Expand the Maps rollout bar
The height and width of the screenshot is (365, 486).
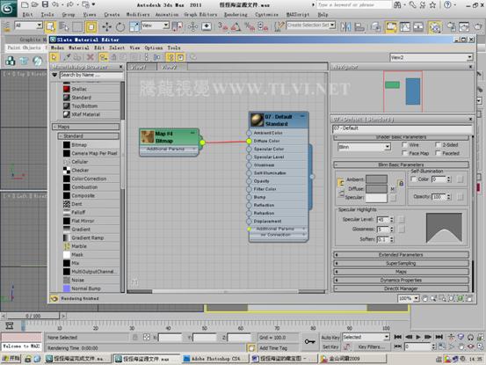pyautogui.click(x=401, y=272)
